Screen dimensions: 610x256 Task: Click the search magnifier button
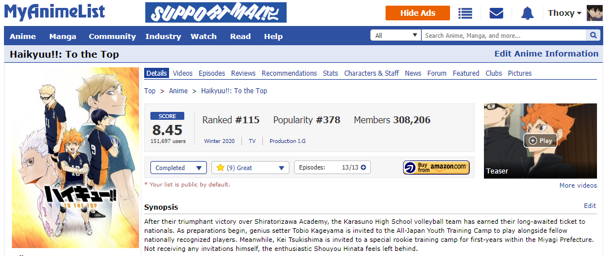[593, 36]
